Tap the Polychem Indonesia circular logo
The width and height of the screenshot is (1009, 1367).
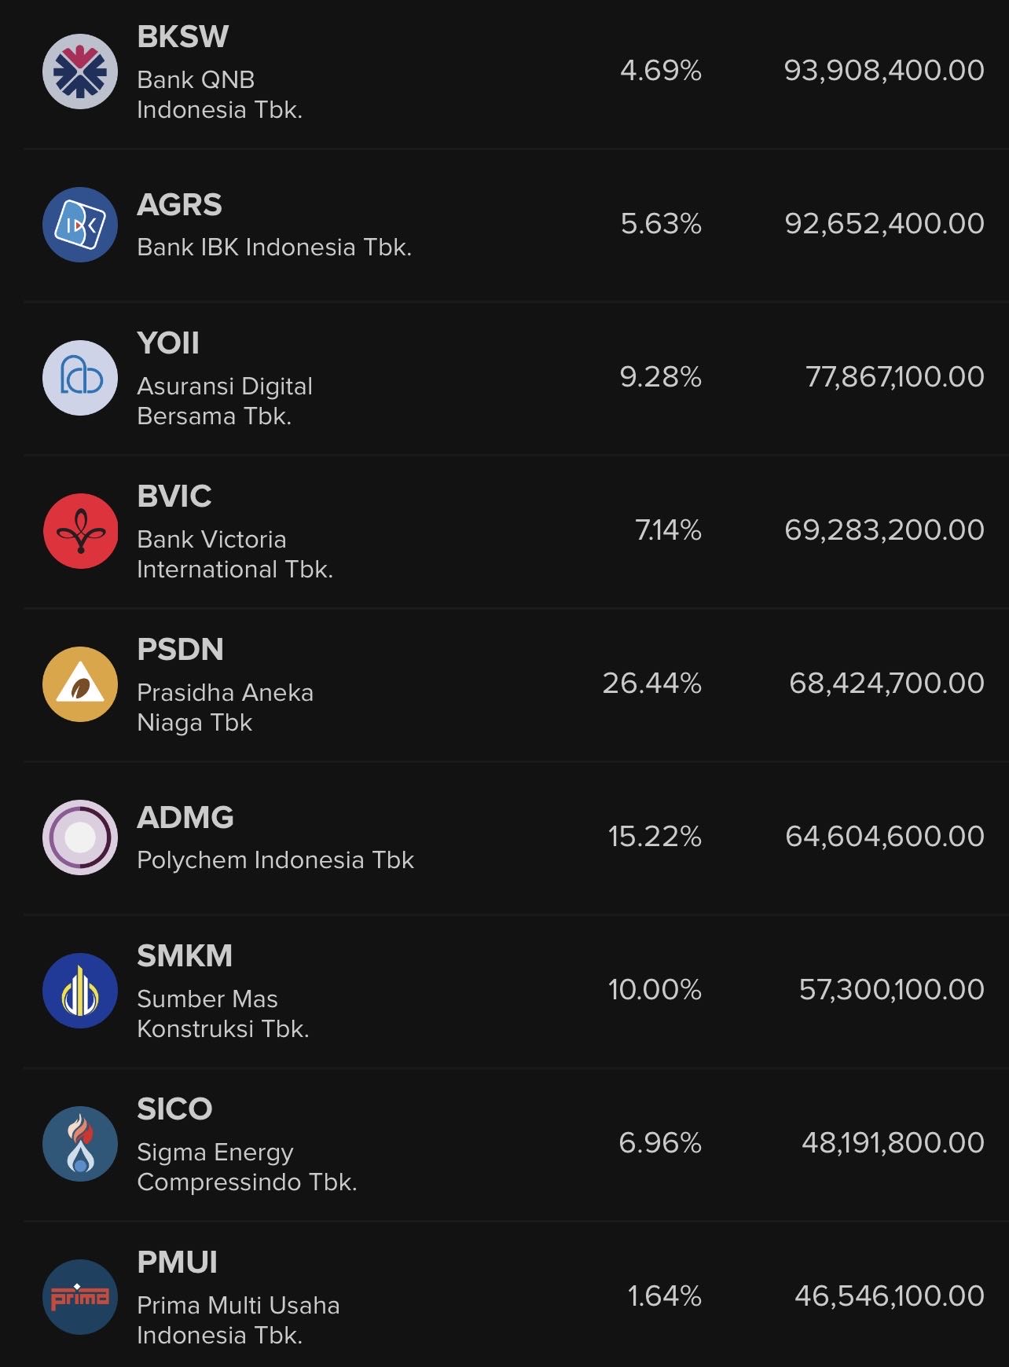tap(80, 837)
